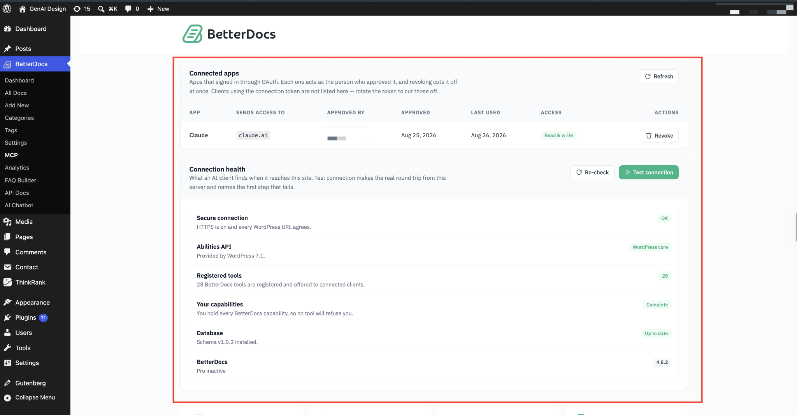This screenshot has width=797, height=415.
Task: Open the GenAI Design site home icon
Action: (22, 9)
